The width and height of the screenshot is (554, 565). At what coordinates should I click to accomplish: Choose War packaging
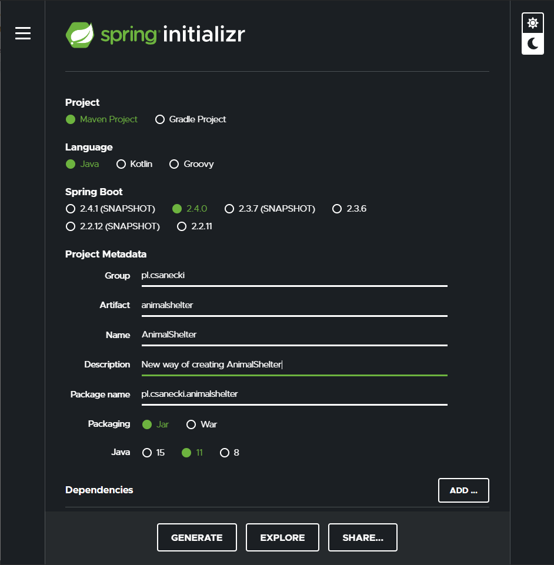click(202, 424)
